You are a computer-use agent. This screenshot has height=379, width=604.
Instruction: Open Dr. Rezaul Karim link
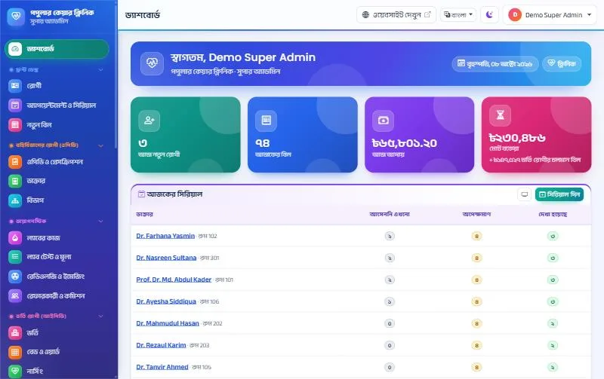pyautogui.click(x=161, y=345)
